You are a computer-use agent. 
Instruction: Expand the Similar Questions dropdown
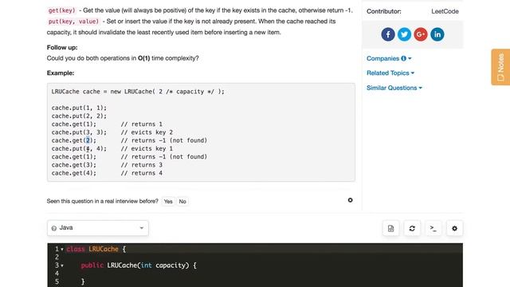click(394, 88)
